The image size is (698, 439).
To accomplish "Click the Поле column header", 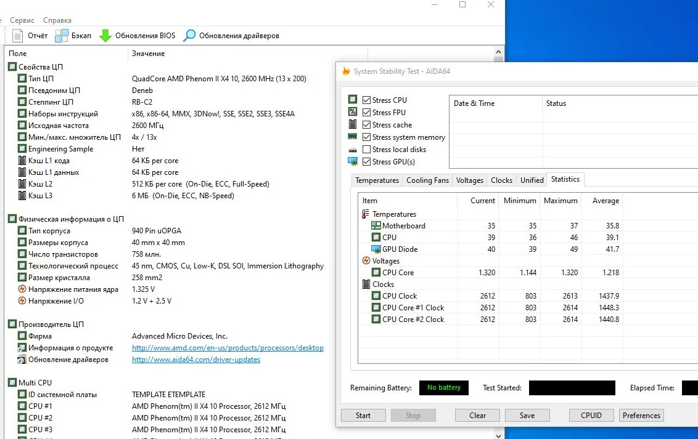I will point(65,54).
